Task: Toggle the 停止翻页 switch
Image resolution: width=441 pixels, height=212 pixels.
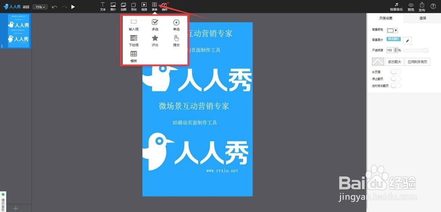Action: click(396, 79)
